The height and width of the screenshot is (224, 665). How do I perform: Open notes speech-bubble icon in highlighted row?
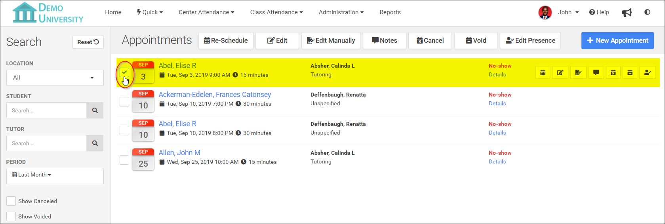point(596,72)
